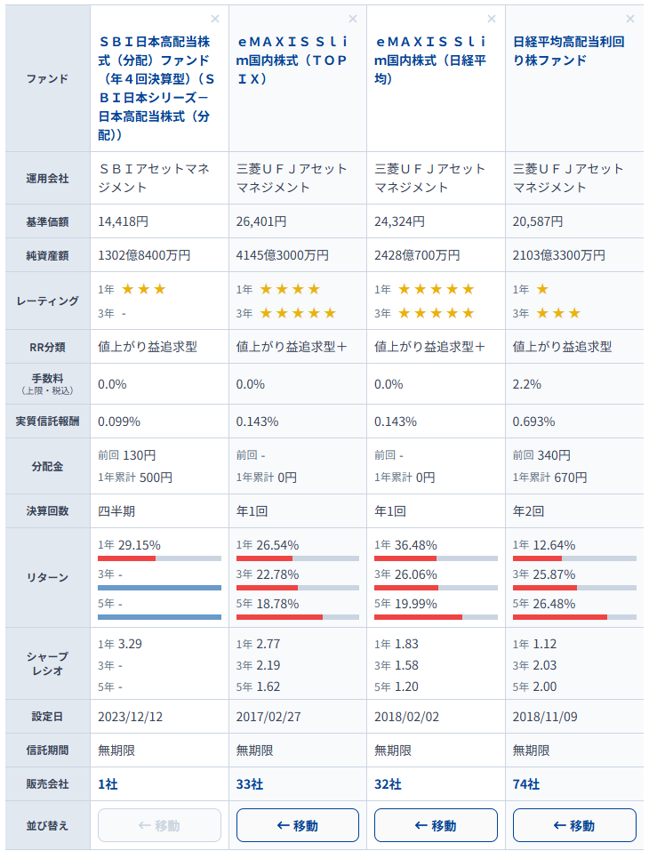Move the TOPIX fund column left
649x851 pixels.
pos(297,825)
